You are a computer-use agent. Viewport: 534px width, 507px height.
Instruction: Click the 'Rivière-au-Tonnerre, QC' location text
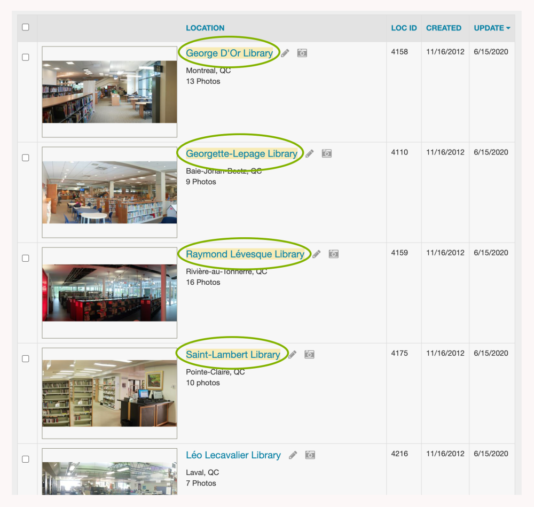(226, 271)
